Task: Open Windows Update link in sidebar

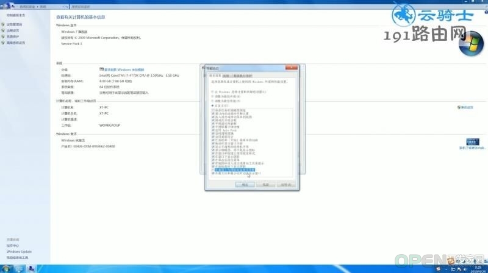Action: (x=19, y=252)
